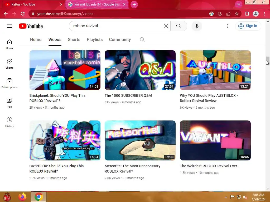The height and width of the screenshot is (202, 270).
Task: Launch Firefox from the taskbar
Action: 23,197
